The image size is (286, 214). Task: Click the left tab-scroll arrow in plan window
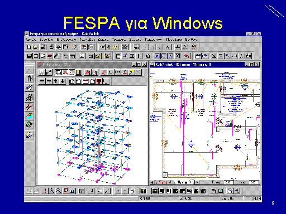152,182
